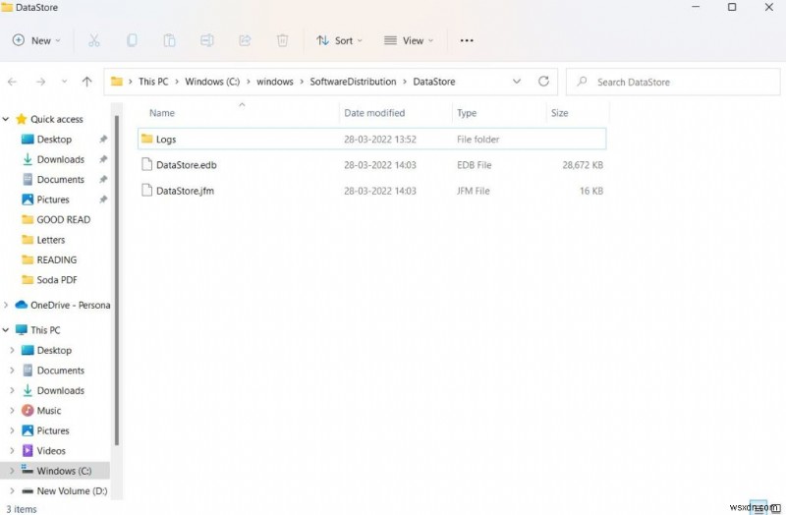Refresh the DataStore folder view
786x515 pixels.
543,82
